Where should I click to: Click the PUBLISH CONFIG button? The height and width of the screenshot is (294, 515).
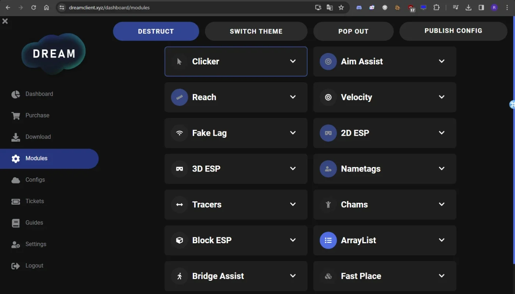(453, 31)
